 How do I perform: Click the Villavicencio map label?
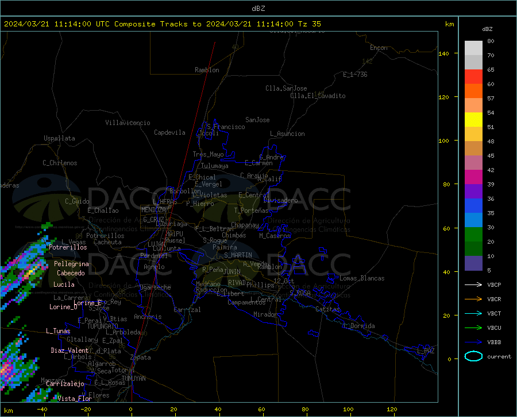point(128,123)
